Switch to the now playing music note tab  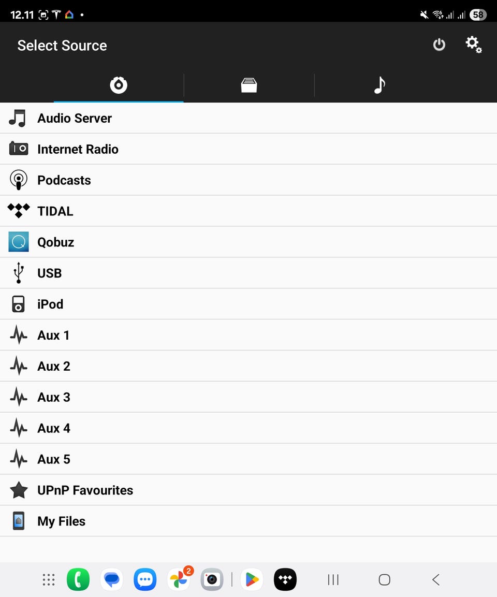(379, 84)
